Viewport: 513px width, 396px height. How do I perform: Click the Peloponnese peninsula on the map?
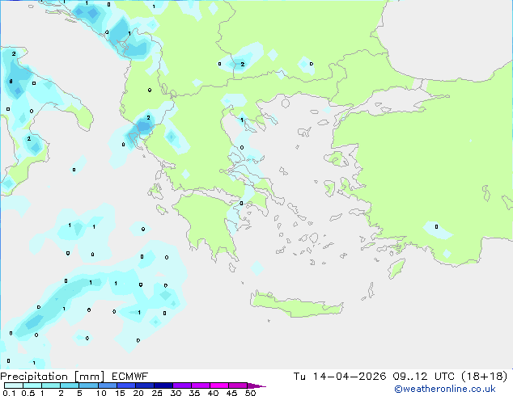210,222
